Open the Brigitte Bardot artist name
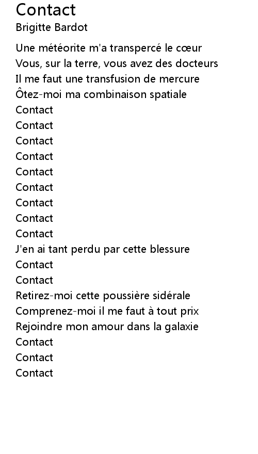 pyautogui.click(x=52, y=27)
